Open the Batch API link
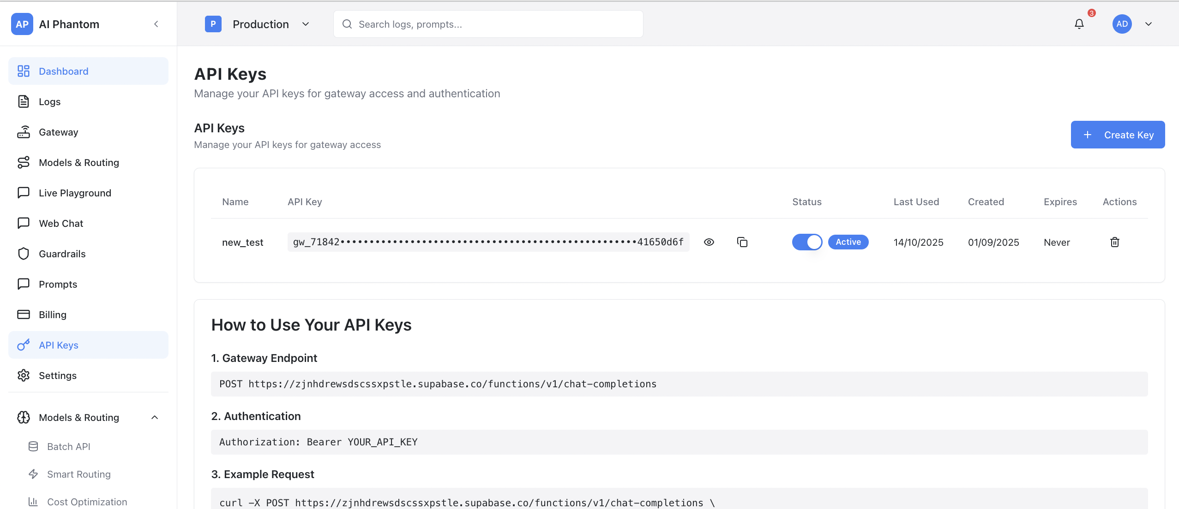This screenshot has width=1179, height=509. pyautogui.click(x=68, y=446)
